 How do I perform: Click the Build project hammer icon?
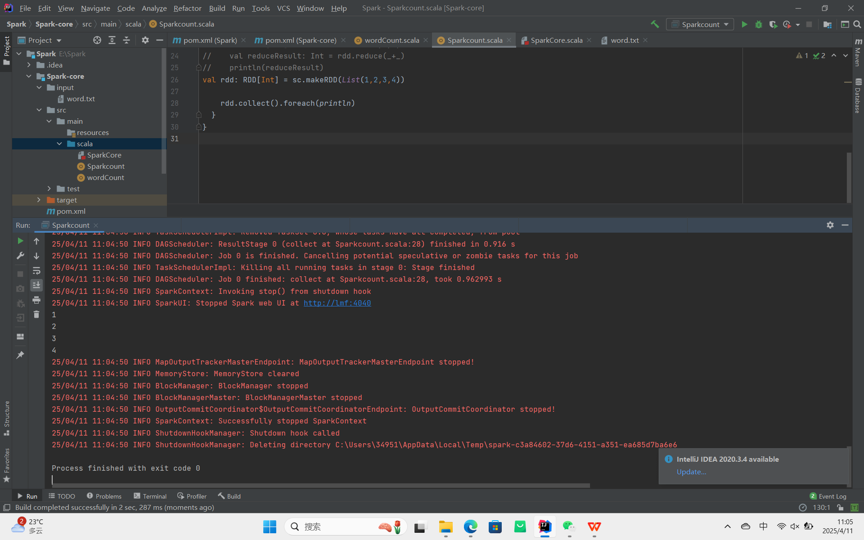pos(655,24)
